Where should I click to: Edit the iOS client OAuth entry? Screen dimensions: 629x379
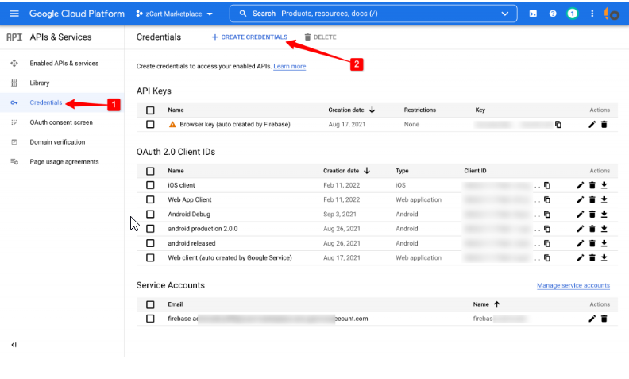[580, 185]
